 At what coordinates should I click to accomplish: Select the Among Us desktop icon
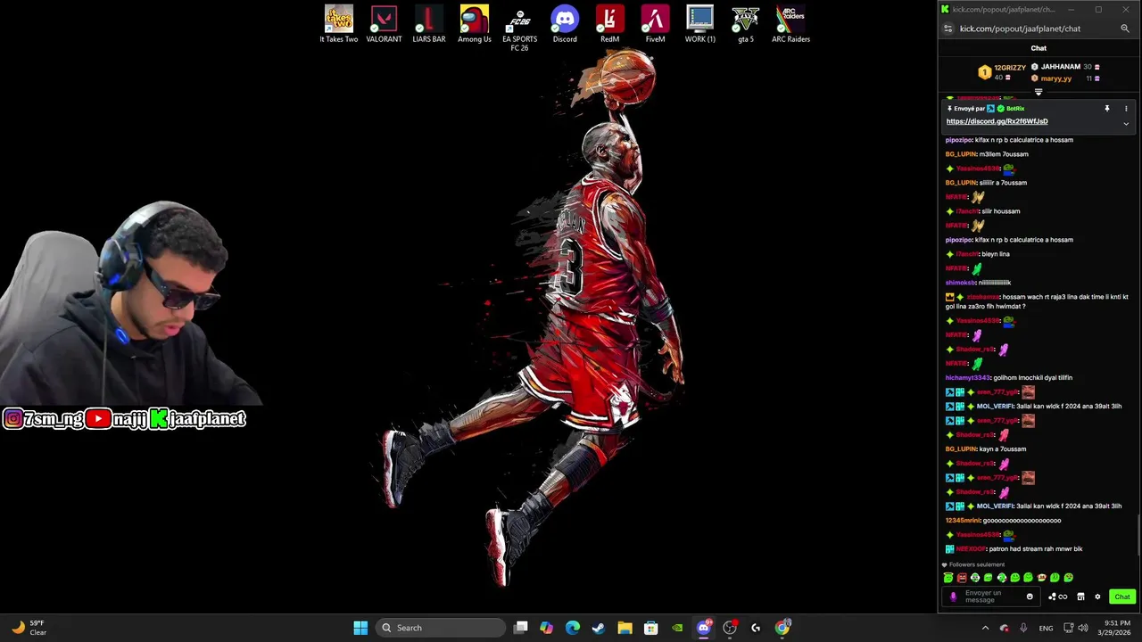pos(475,24)
